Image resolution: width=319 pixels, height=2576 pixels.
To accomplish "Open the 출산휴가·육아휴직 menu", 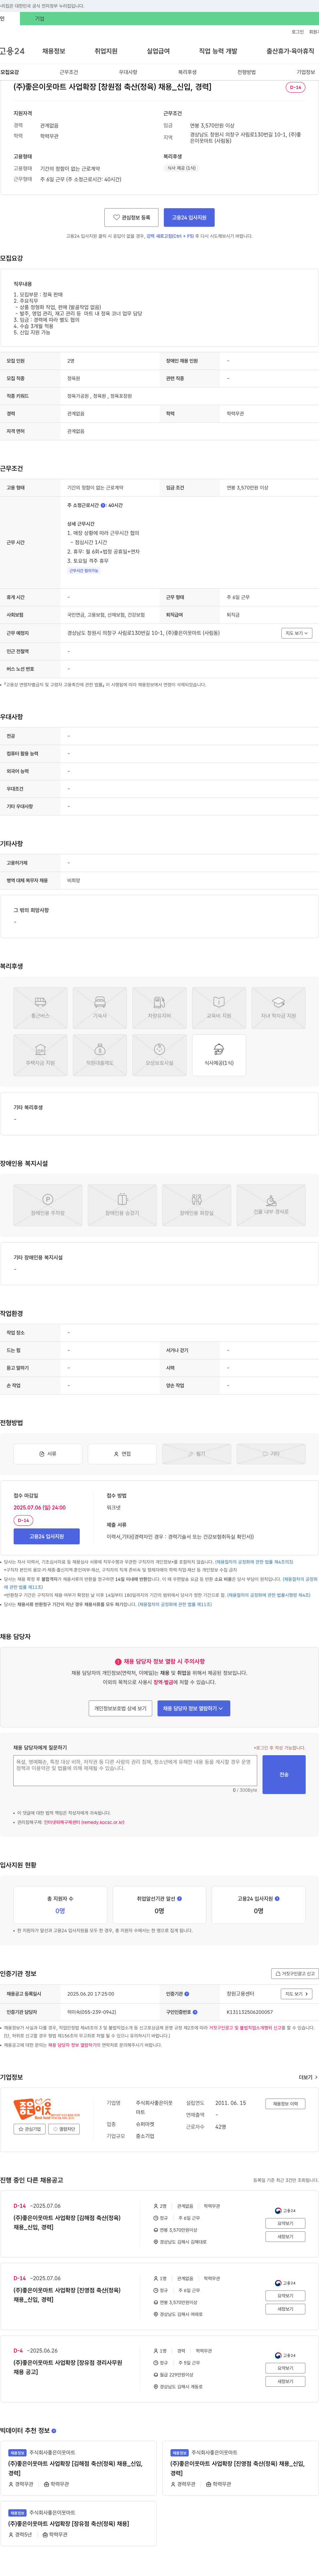I will pyautogui.click(x=290, y=51).
